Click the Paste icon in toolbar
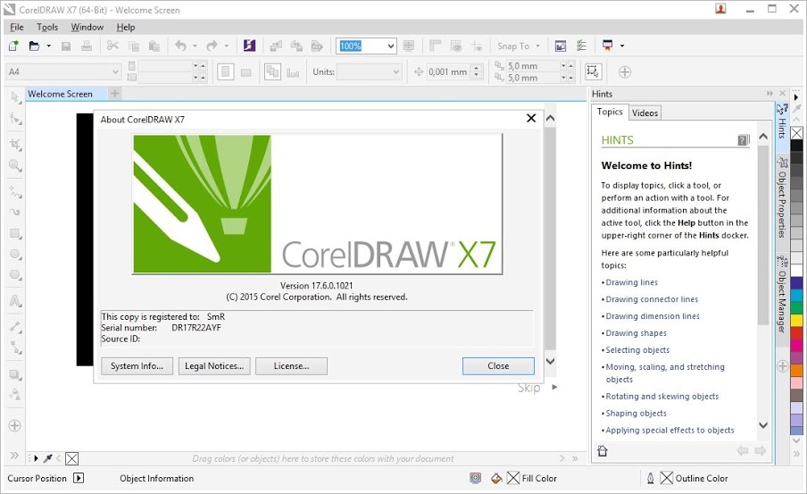Viewport: 807px width, 494px height. tap(154, 46)
